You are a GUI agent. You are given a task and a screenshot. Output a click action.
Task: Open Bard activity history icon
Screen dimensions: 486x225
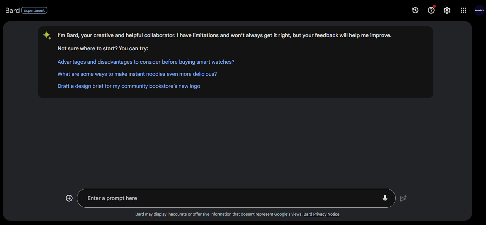coord(415,10)
